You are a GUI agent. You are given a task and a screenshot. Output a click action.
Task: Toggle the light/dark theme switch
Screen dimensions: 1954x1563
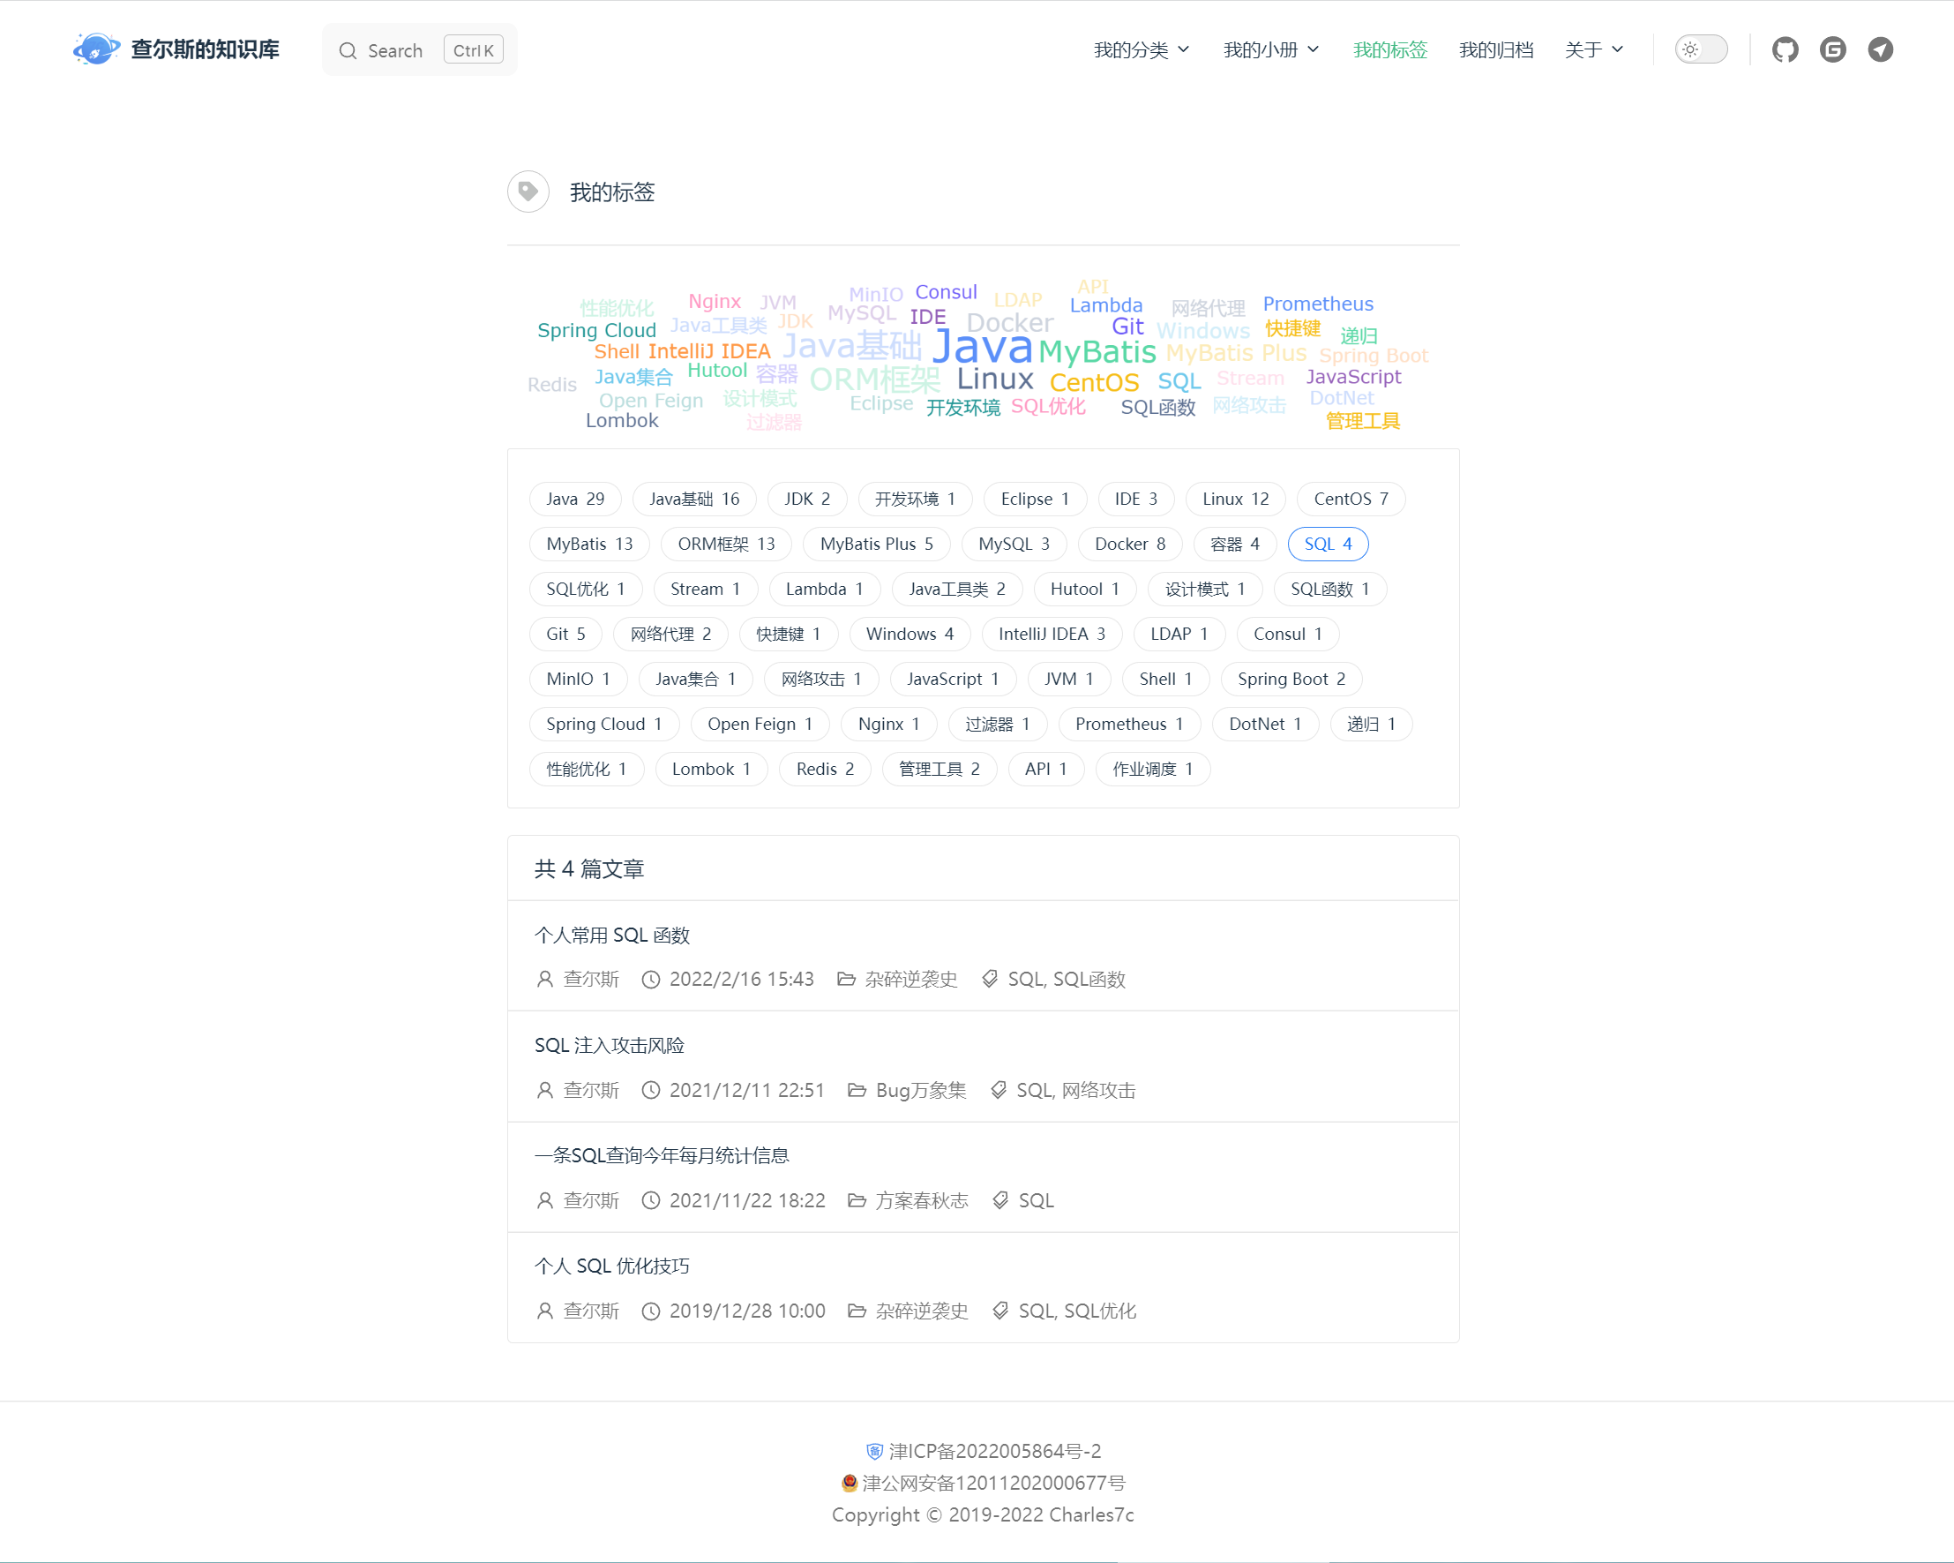(1700, 49)
